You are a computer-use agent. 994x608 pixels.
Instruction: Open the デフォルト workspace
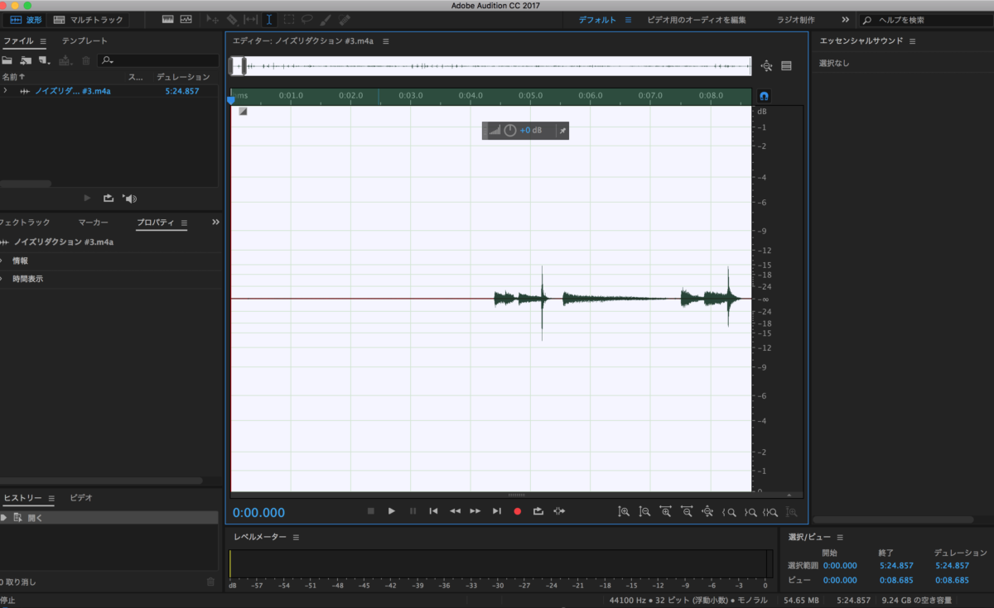coord(596,19)
